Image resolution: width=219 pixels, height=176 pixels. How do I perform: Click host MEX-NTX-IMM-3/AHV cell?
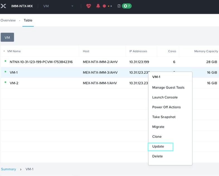(x=100, y=73)
